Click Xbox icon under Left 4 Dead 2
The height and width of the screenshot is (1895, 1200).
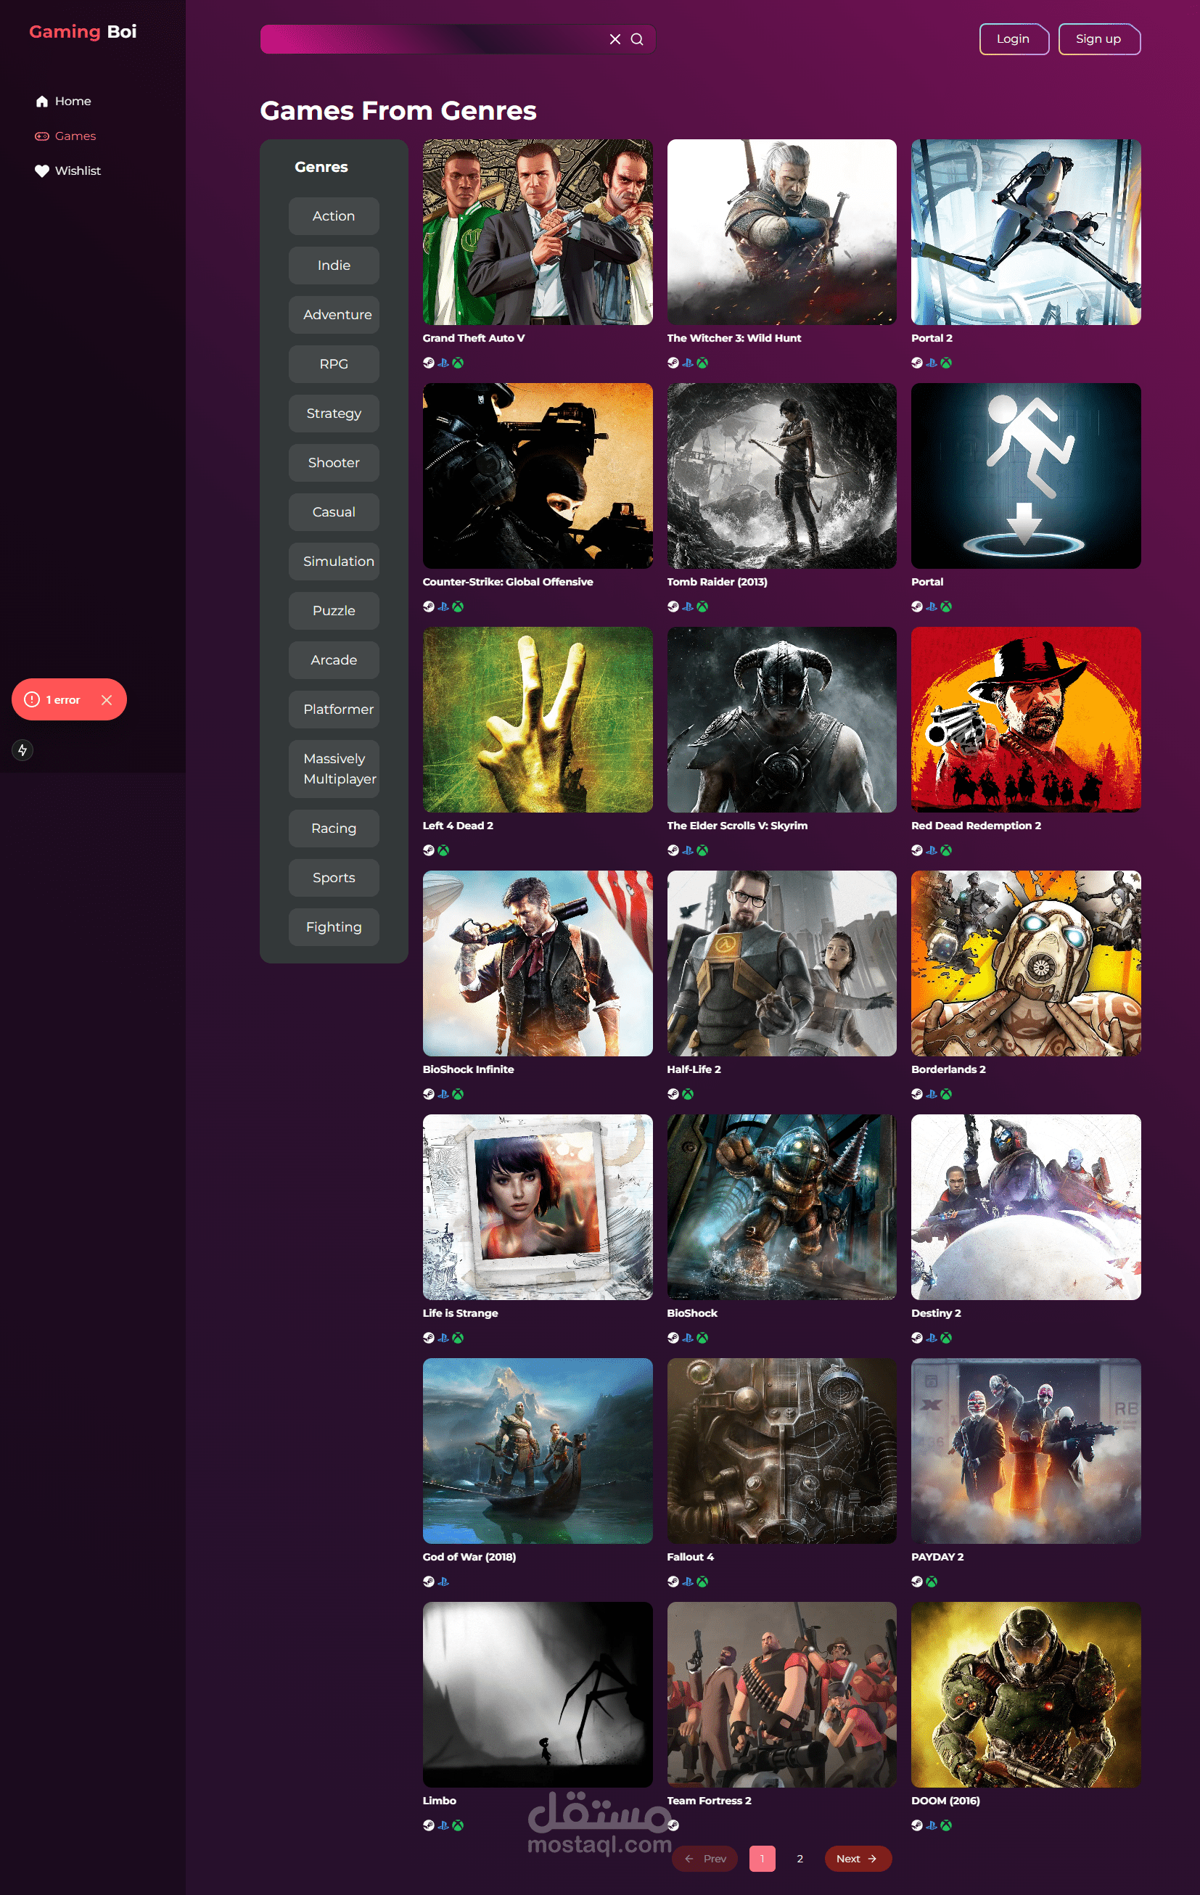tap(444, 851)
